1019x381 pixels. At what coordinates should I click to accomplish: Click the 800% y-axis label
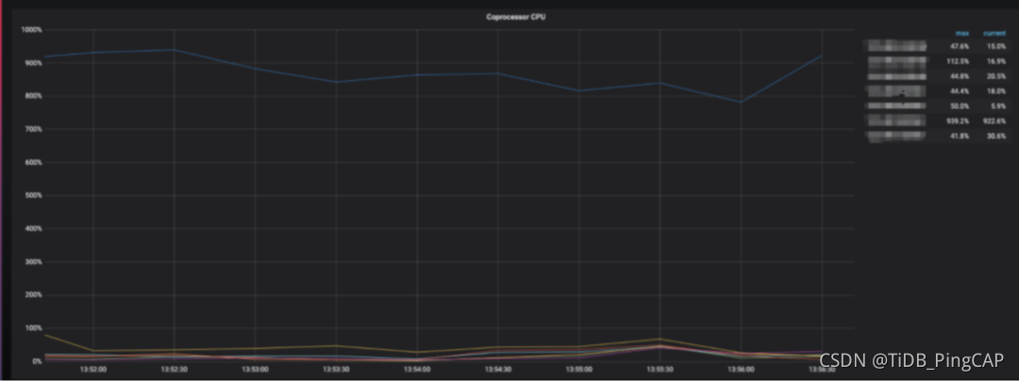(32, 96)
